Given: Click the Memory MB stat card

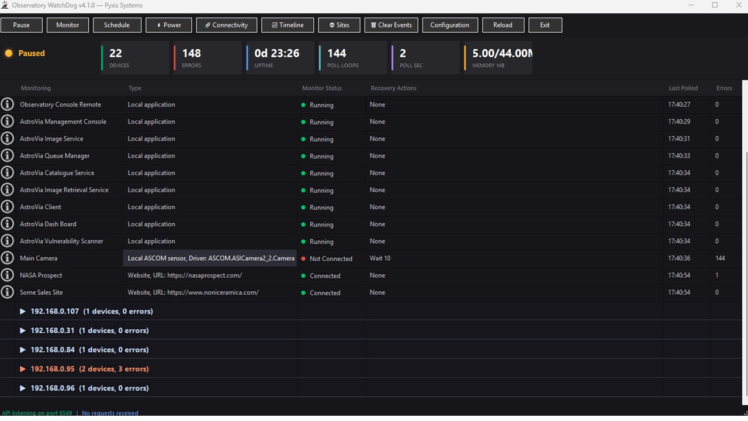Looking at the screenshot, I should tap(498, 57).
